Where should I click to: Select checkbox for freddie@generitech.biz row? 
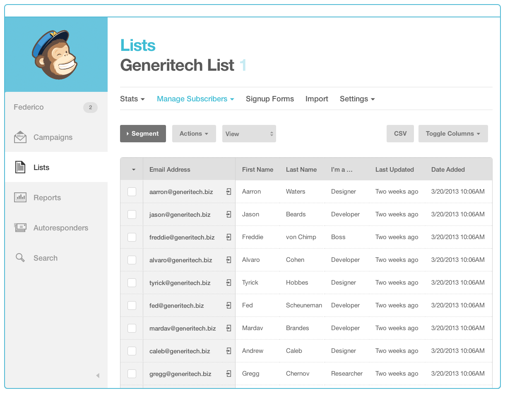point(132,237)
